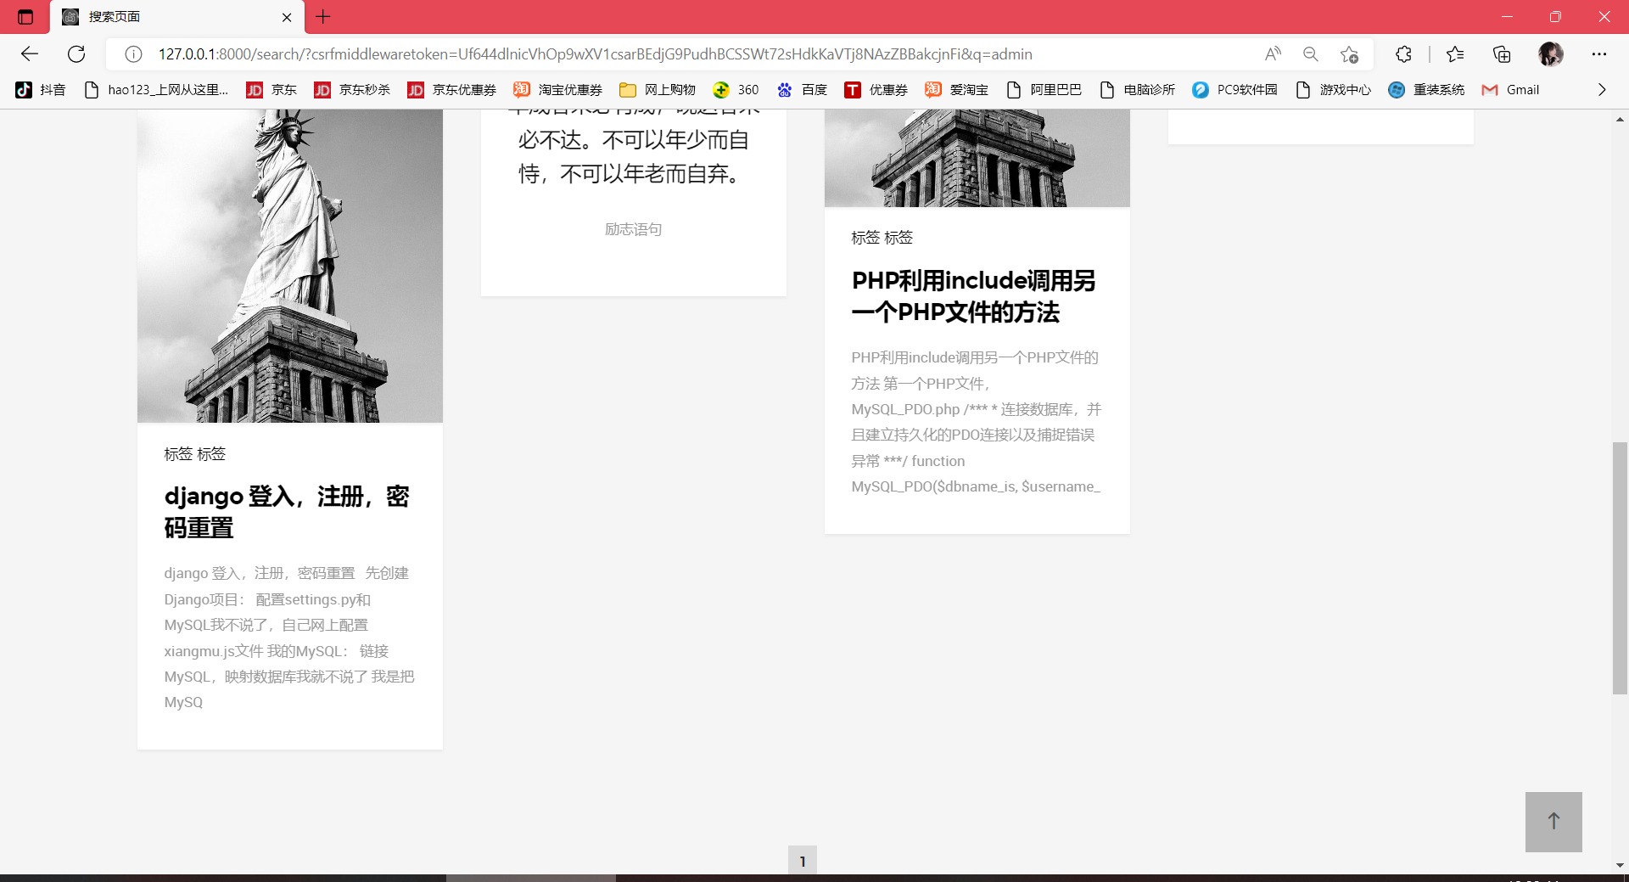
Task: Select the 搜索页面 tab
Action: point(177,17)
